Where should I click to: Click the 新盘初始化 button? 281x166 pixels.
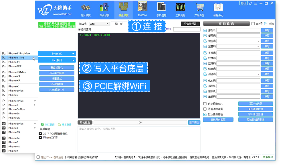(57, 68)
